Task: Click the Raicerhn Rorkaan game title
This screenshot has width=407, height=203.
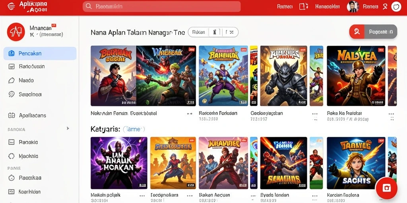Action: [218, 113]
